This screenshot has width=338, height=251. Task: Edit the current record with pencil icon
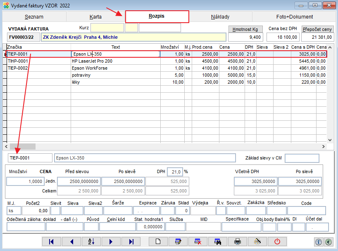[178, 242]
